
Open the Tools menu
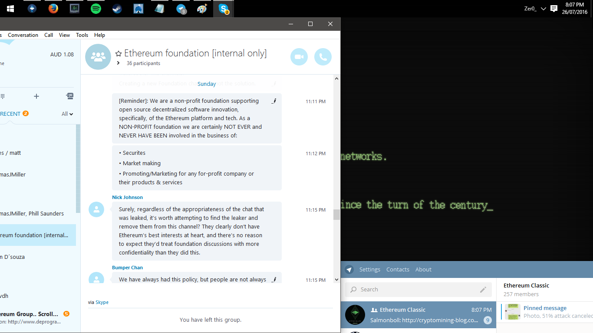point(82,35)
